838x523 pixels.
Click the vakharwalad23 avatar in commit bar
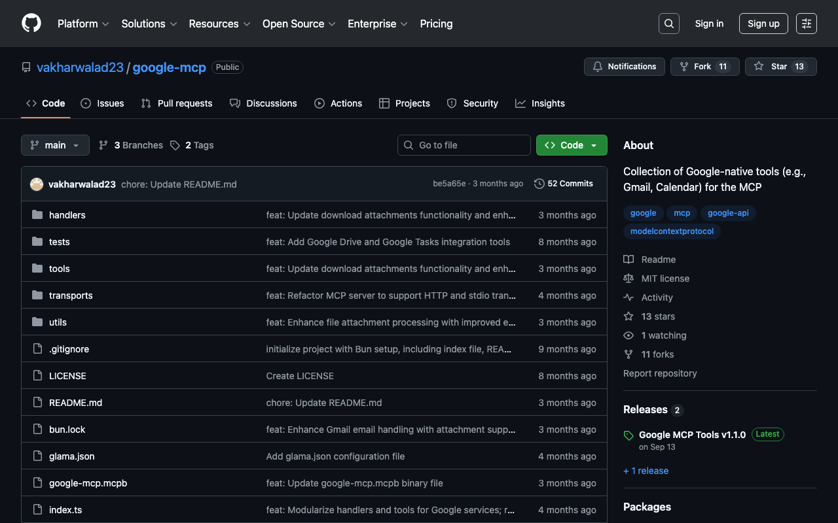point(37,184)
